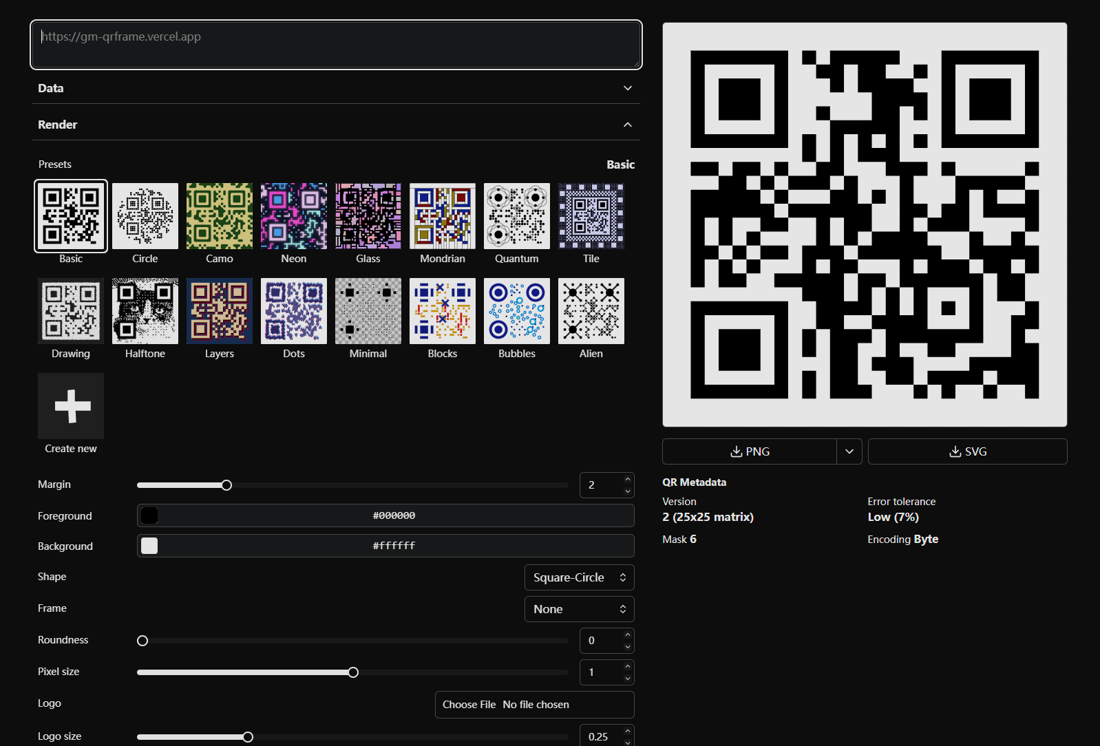
Task: Click the Error tolerance Low (7%) value
Action: click(x=893, y=517)
